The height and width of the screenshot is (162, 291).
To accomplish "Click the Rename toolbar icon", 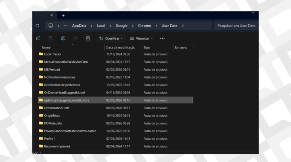I will click(x=63, y=38).
